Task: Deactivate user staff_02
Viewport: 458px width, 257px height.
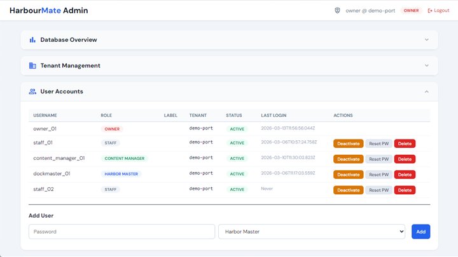Action: pos(349,190)
